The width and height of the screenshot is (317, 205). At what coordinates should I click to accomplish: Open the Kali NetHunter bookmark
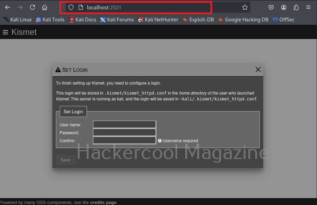[158, 20]
